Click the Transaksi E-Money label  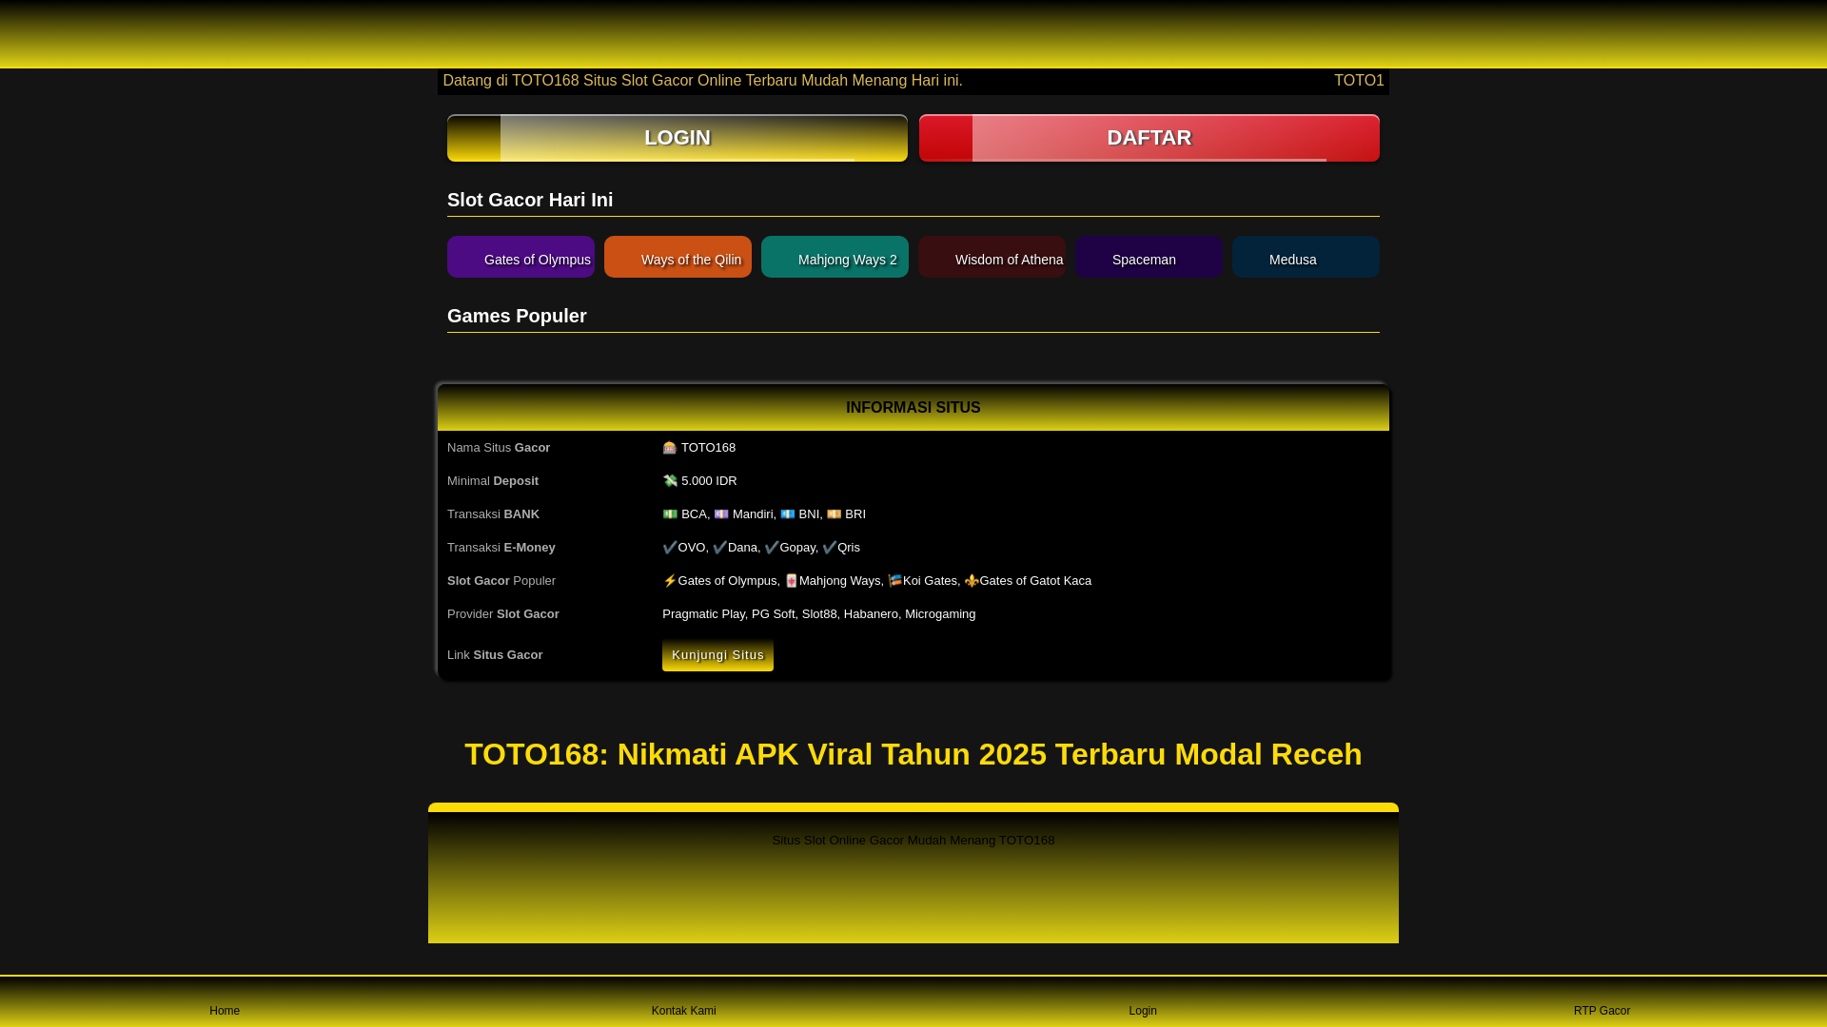click(x=501, y=548)
